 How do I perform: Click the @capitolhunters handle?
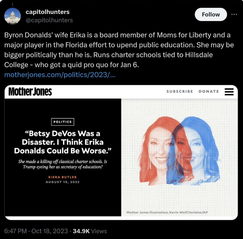click(49, 20)
